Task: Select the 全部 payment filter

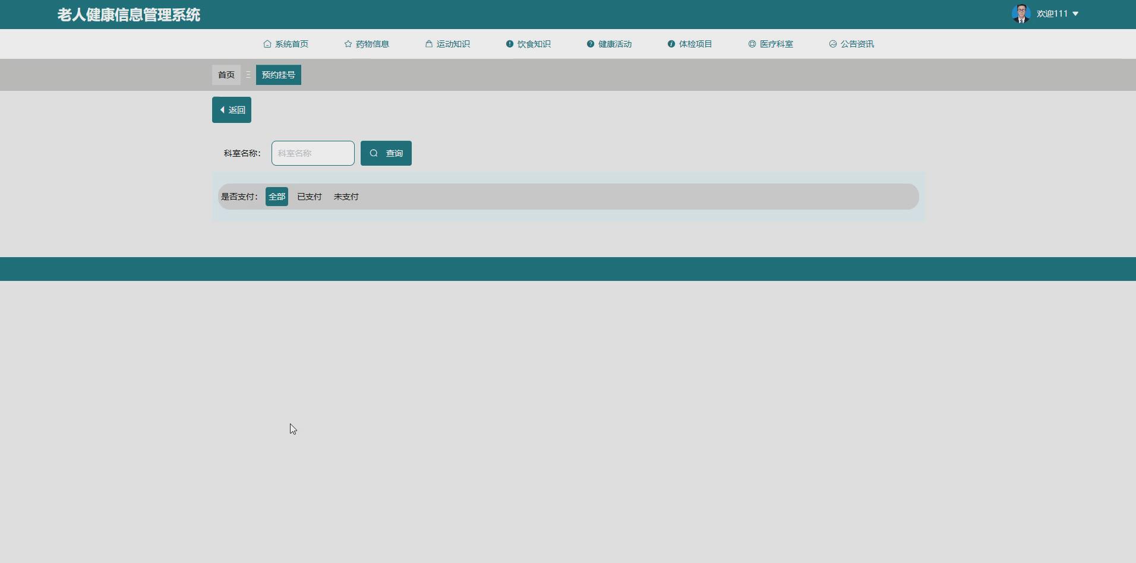Action: (x=277, y=197)
